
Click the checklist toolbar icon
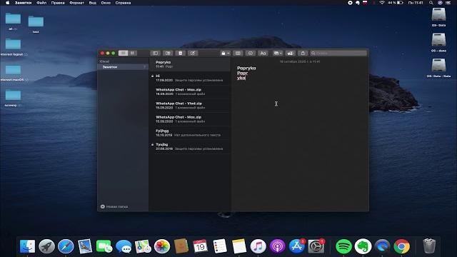tap(251, 53)
